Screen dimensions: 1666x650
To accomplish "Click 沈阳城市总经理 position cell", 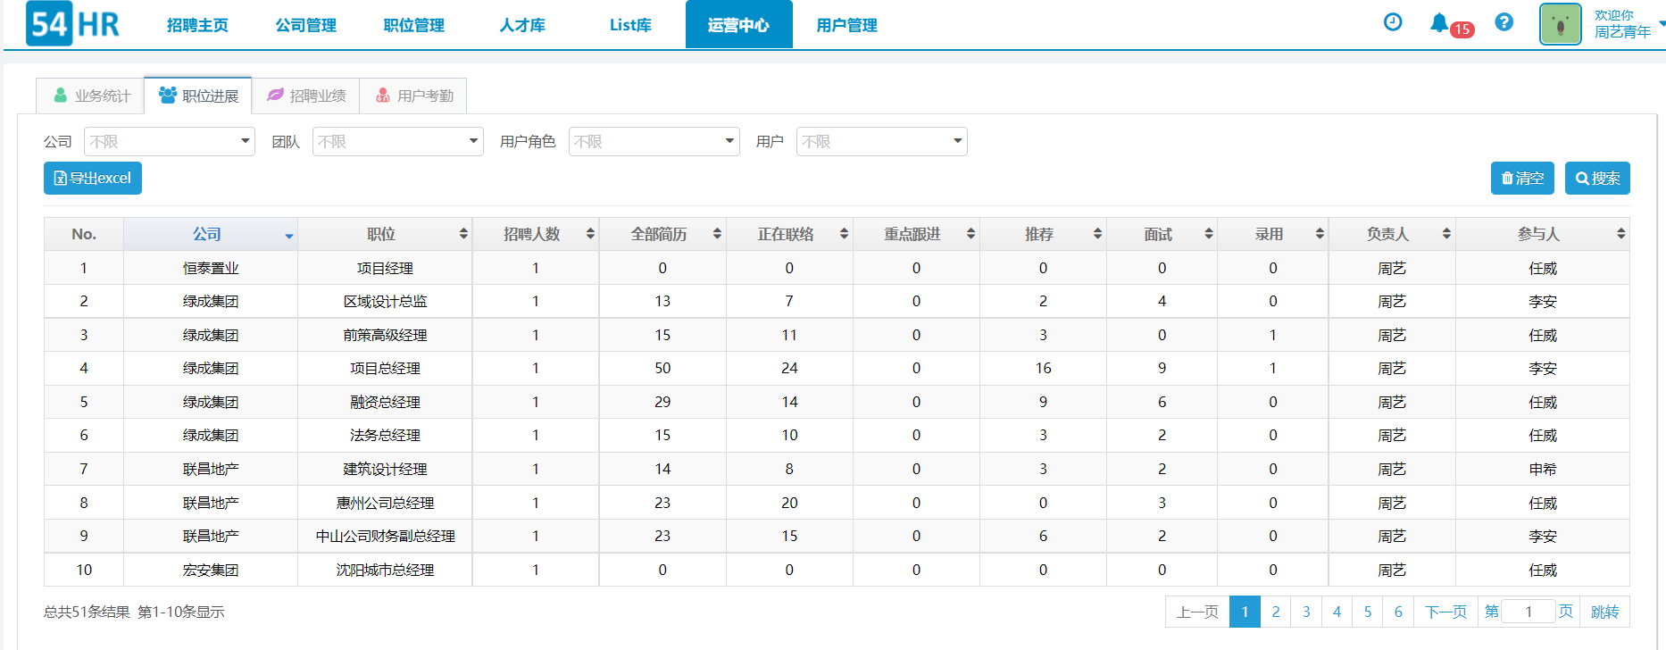I will pos(385,570).
